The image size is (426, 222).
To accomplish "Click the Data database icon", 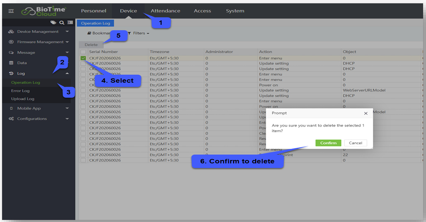I will pos(11,63).
